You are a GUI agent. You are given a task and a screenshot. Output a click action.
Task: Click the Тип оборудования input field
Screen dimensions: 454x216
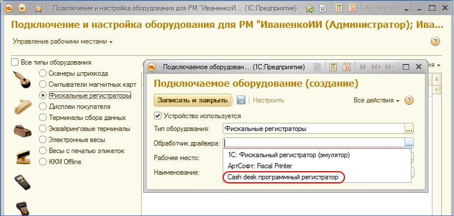[x=314, y=129]
